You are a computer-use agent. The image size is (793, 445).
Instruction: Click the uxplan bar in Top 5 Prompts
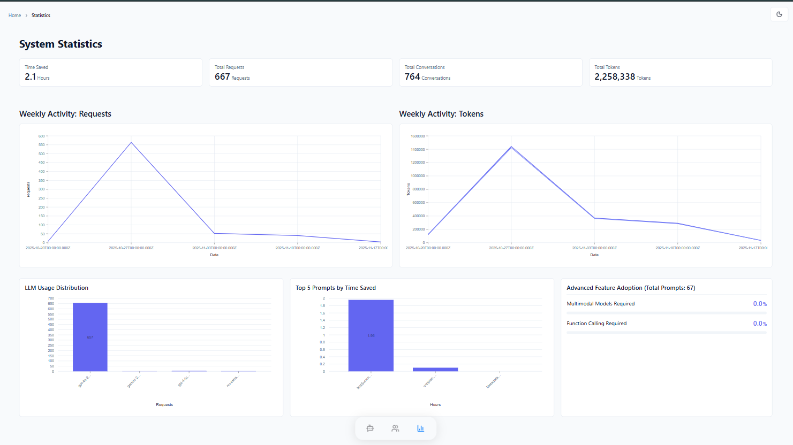click(435, 369)
